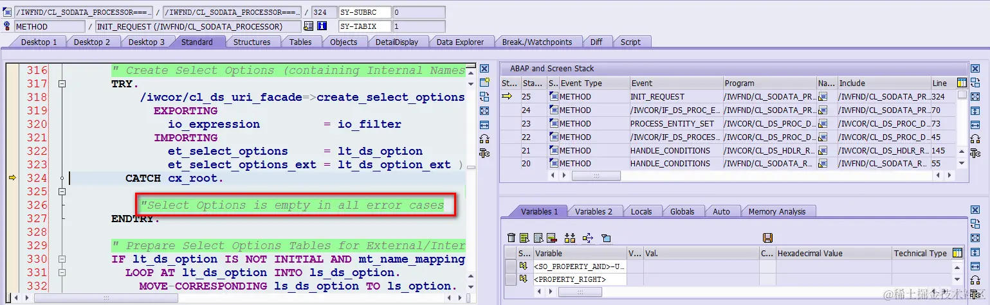The width and height of the screenshot is (990, 305).
Task: Open the Diff tab
Action: 596,42
